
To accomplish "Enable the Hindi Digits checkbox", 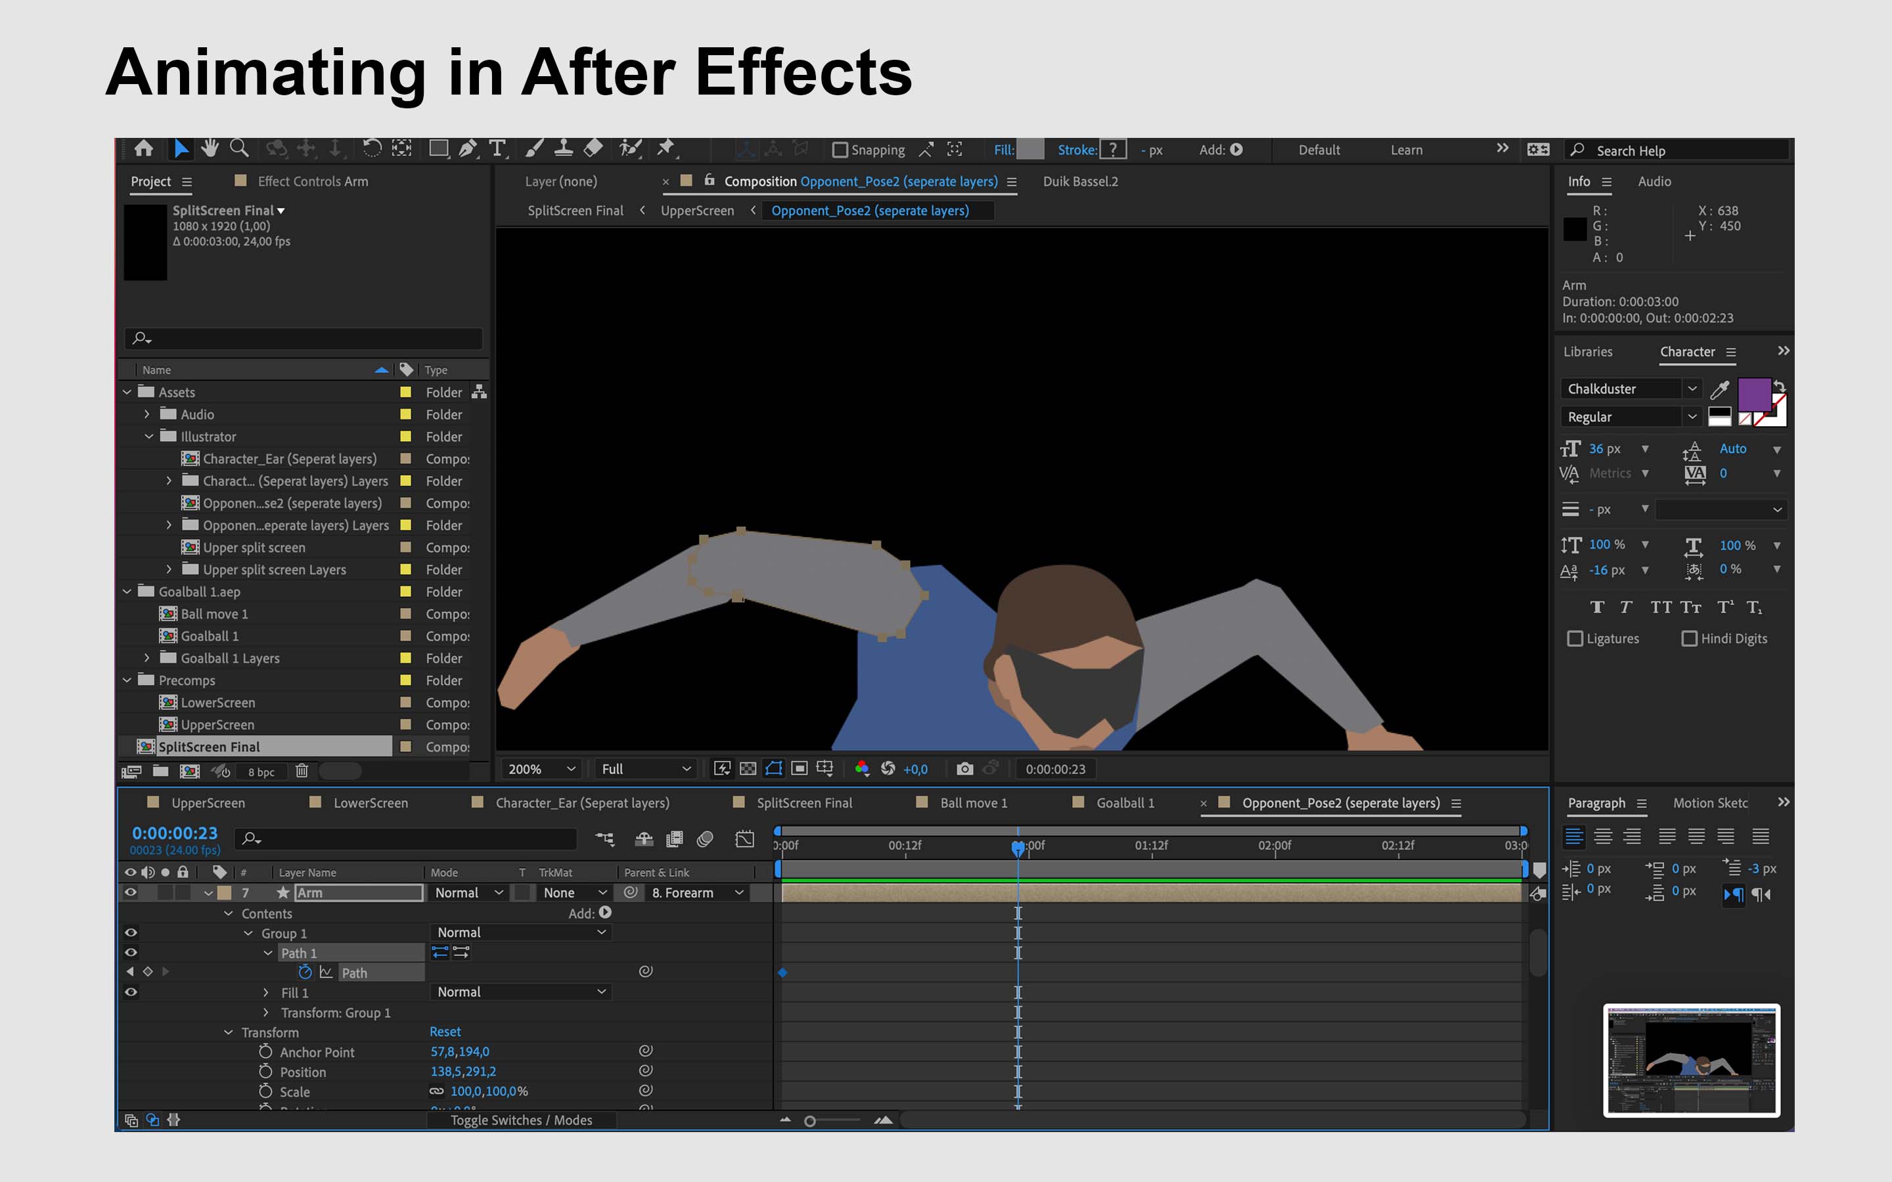I will [x=1690, y=639].
